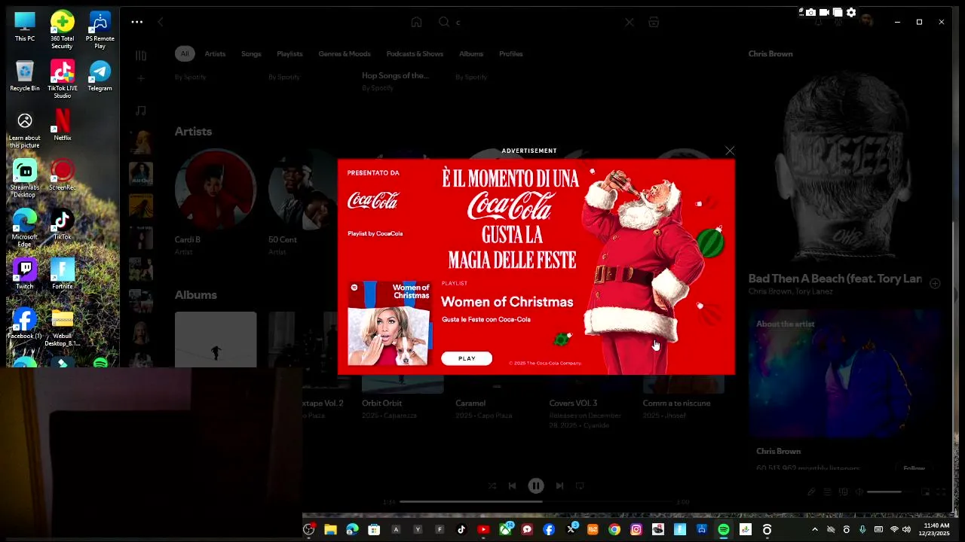The height and width of the screenshot is (542, 965).
Task: Open the play queue icon
Action: click(827, 492)
